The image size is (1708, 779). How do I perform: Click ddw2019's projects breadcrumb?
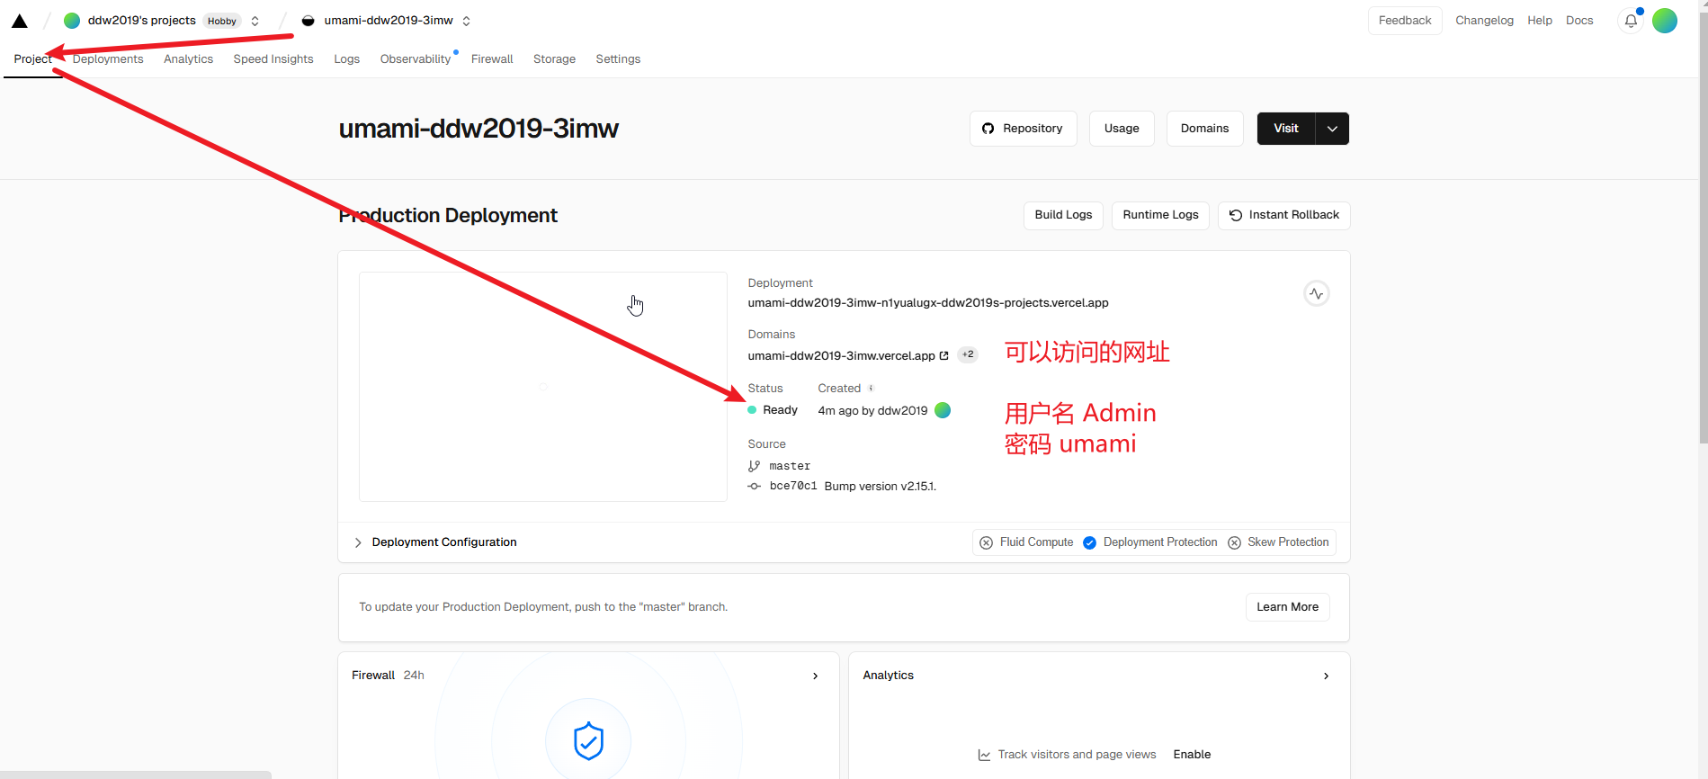tap(141, 21)
